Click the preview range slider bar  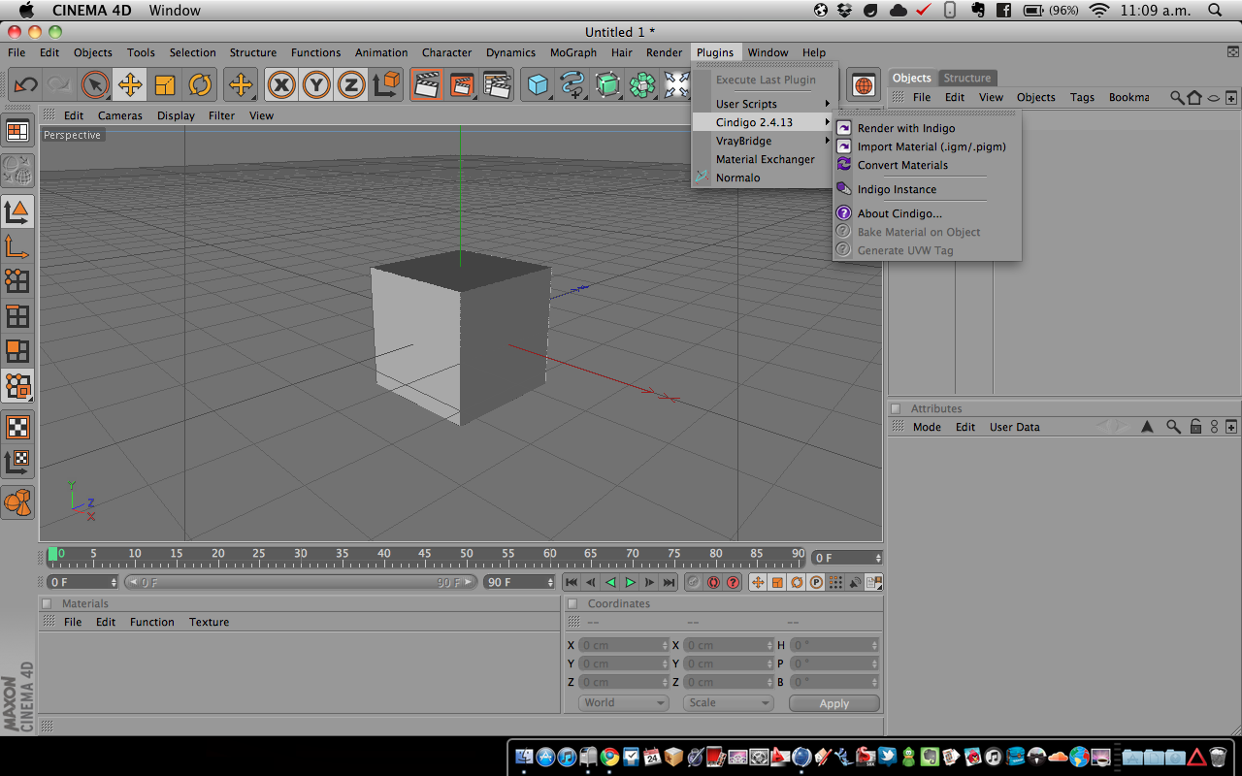(x=301, y=582)
